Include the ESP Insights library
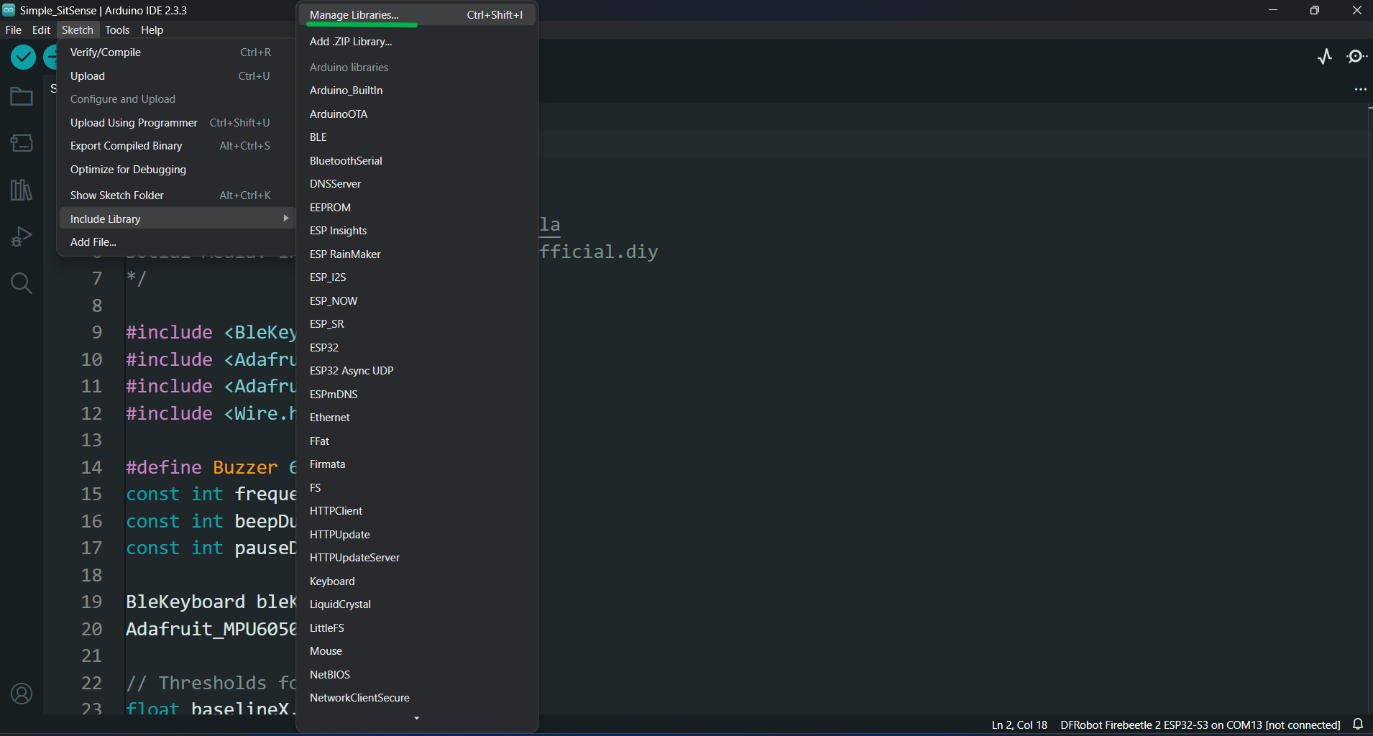The image size is (1373, 736). click(417, 231)
